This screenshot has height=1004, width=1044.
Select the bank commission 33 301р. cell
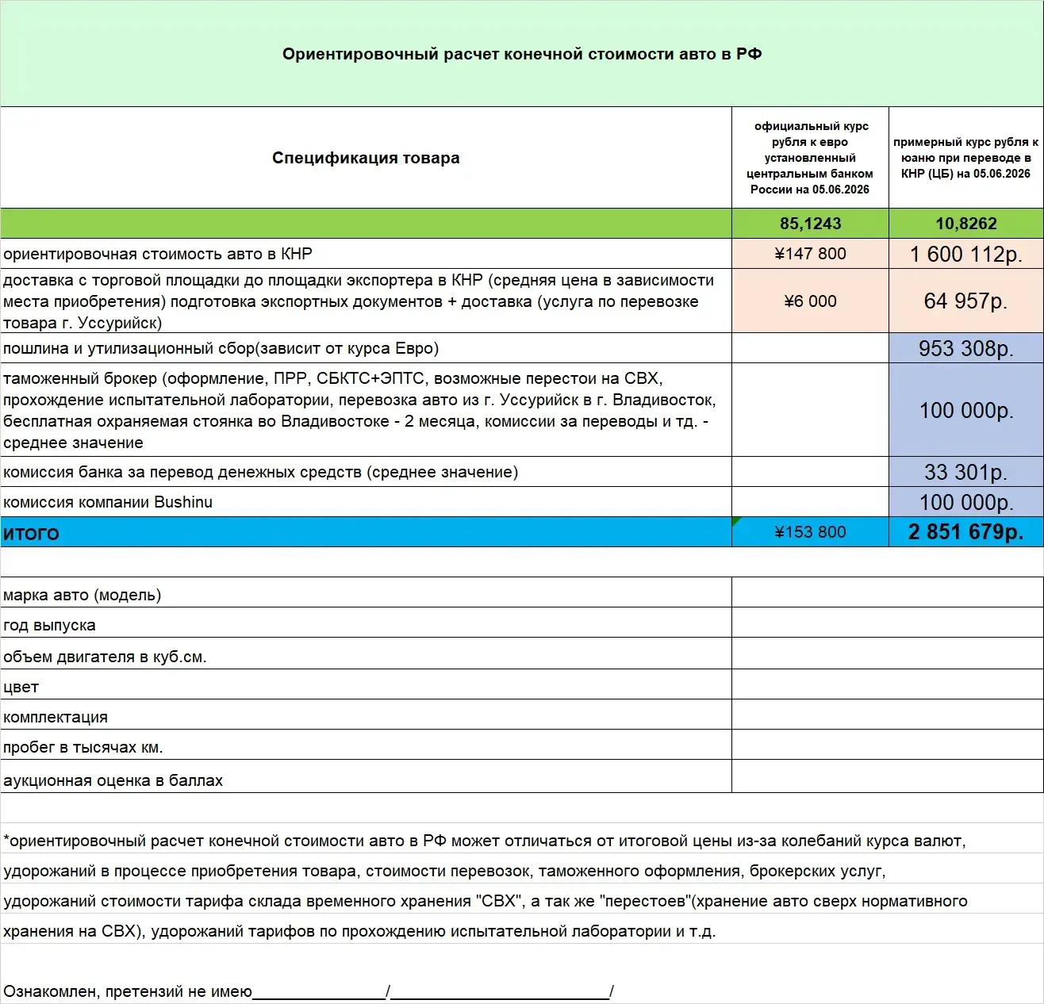click(x=966, y=472)
